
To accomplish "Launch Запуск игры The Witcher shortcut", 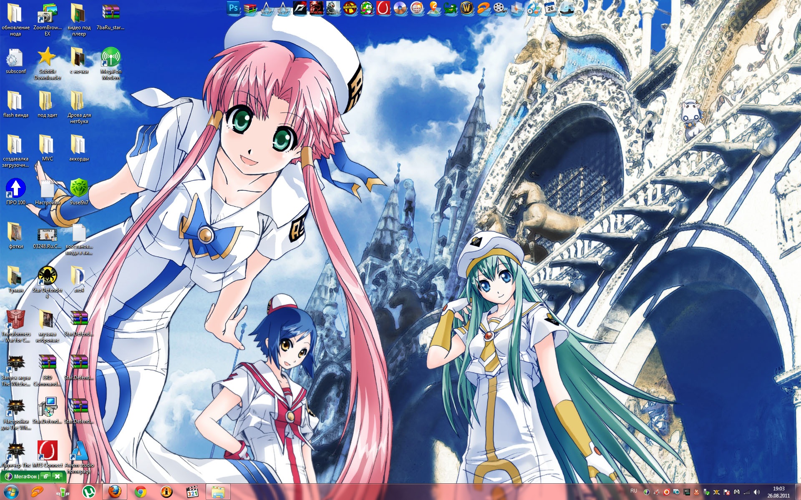I will 15,369.
